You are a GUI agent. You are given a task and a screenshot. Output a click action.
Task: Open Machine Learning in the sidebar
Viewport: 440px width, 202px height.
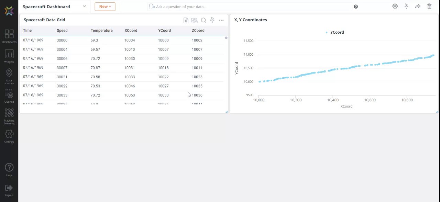coord(9,116)
